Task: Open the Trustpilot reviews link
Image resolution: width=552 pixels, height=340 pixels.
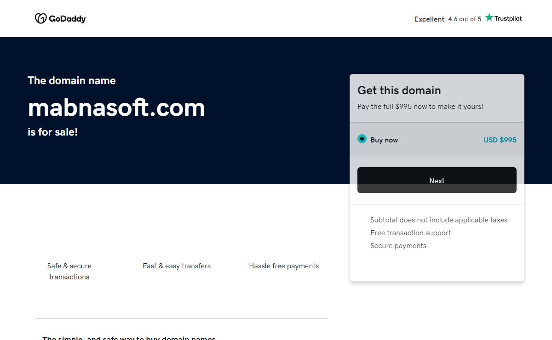Action: coord(508,19)
